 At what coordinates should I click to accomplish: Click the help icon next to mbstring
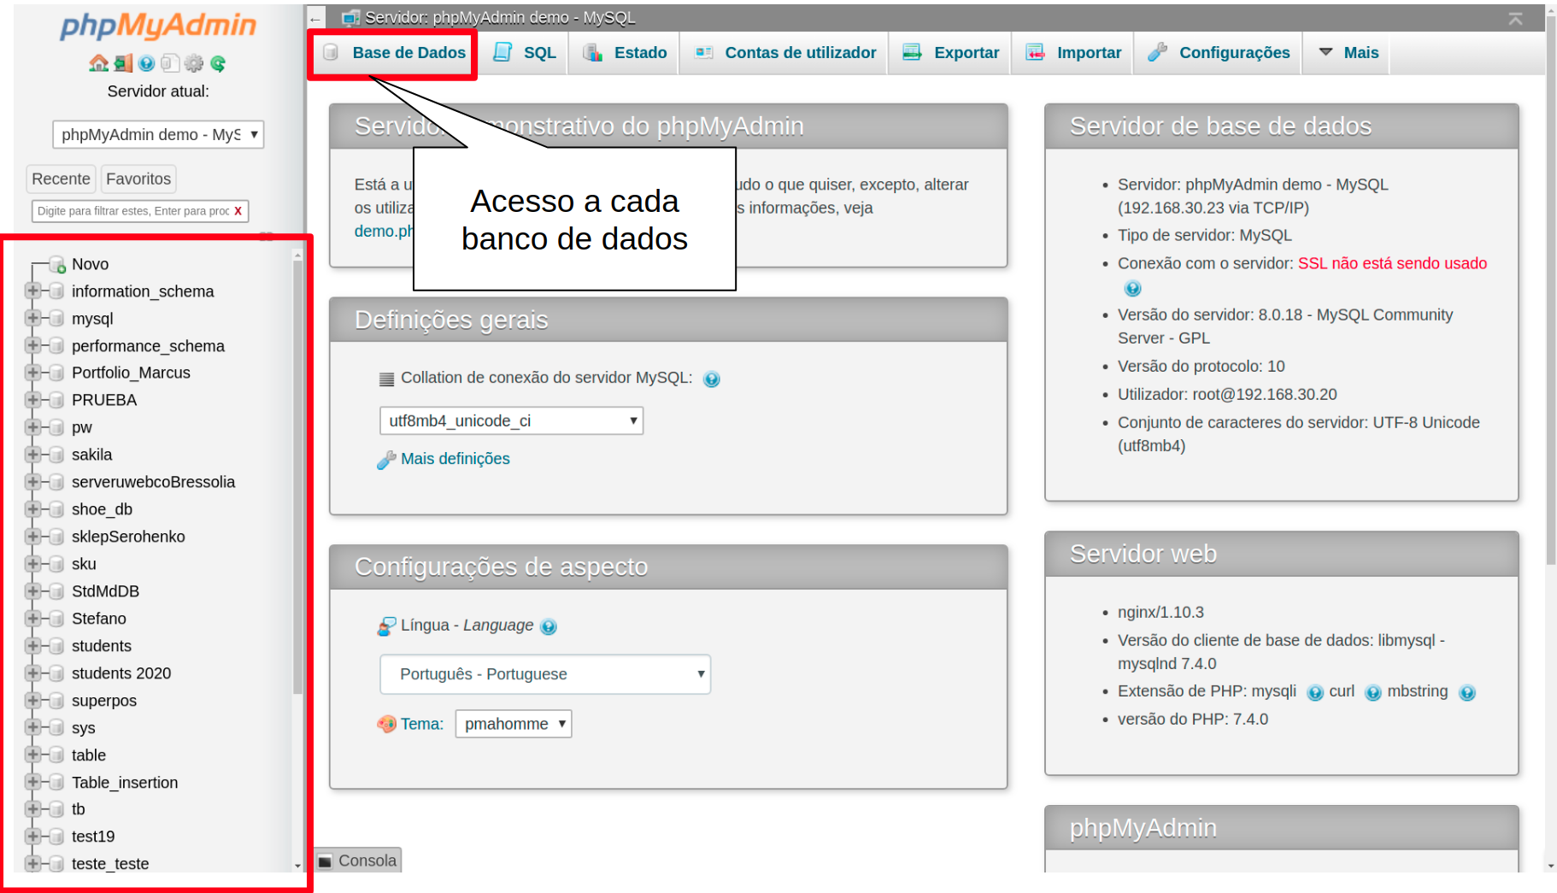tap(1466, 692)
